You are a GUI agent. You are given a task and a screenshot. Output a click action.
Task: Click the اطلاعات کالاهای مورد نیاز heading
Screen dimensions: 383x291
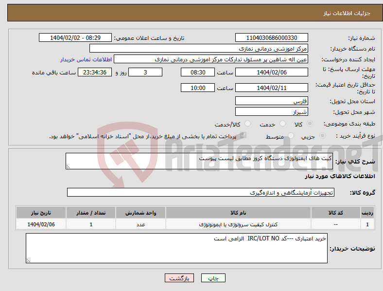pos(340,176)
